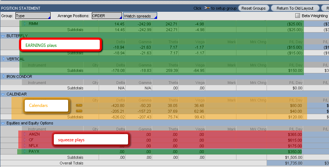The width and height of the screenshot is (329, 167).
Task: Click the Reset Groups button
Action: coord(254,8)
